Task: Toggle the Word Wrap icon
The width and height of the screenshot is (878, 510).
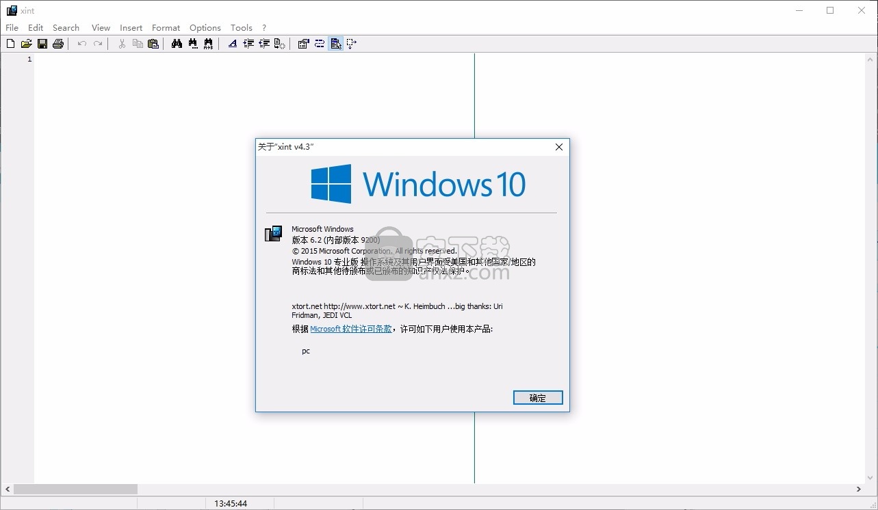Action: 320,44
